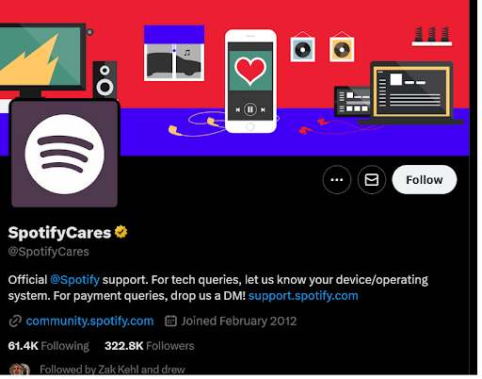
Task: Click the follower avatars thumbnail
Action: point(20,370)
